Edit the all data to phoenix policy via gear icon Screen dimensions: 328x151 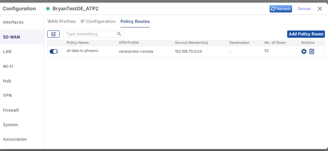(x=304, y=51)
